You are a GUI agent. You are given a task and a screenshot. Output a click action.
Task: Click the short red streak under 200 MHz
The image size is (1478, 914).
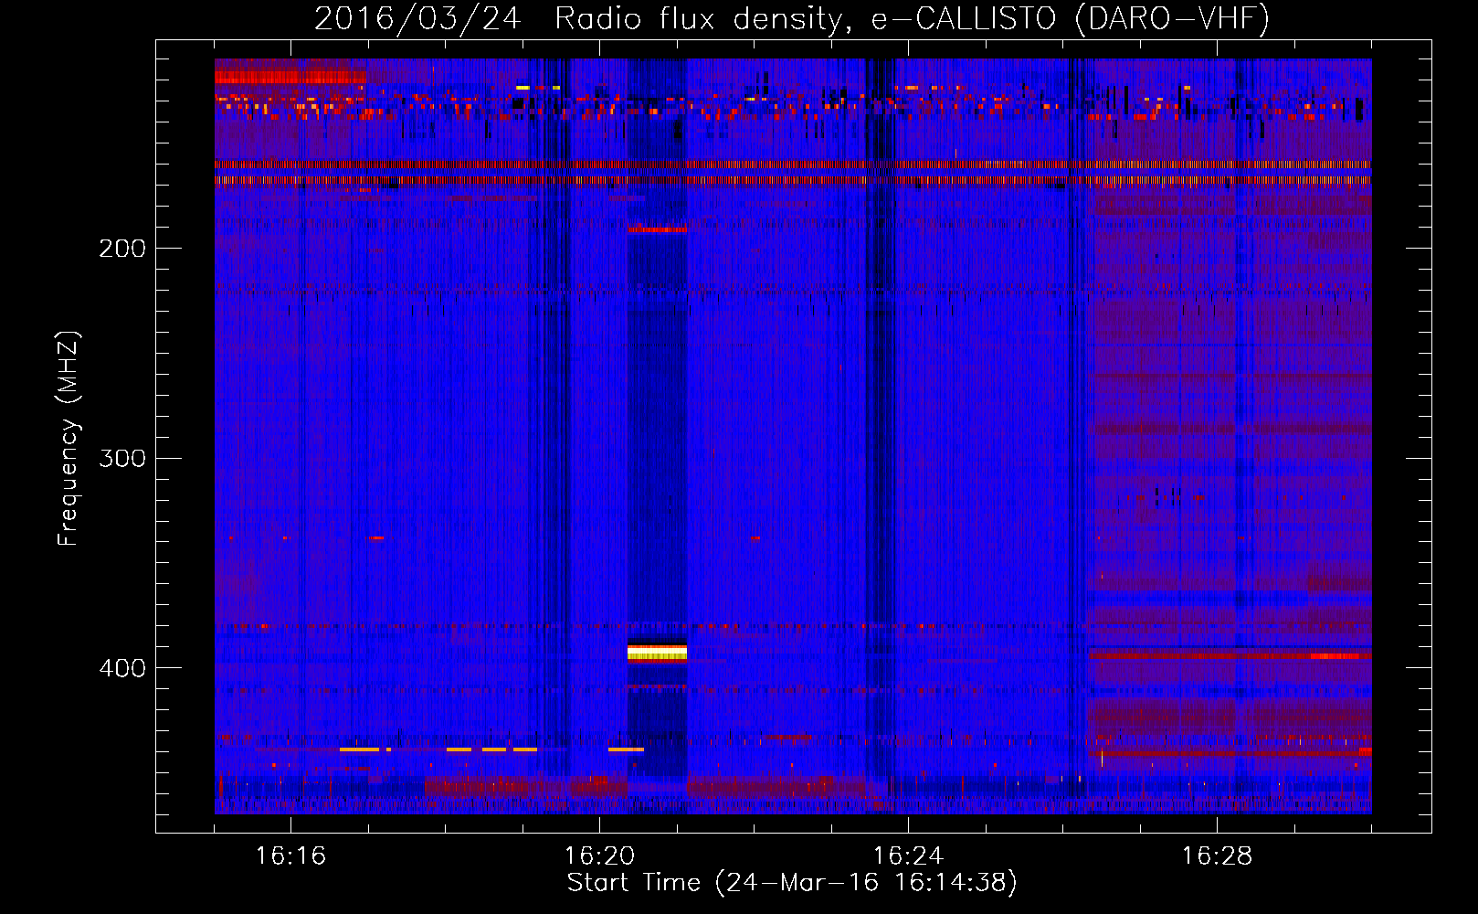657,229
